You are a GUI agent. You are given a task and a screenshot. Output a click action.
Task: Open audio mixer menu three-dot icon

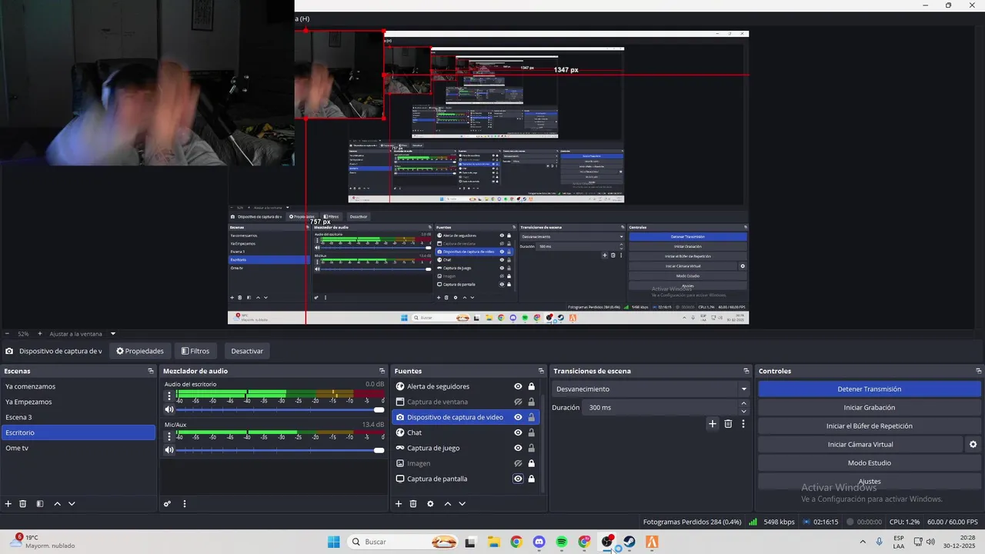(x=185, y=504)
